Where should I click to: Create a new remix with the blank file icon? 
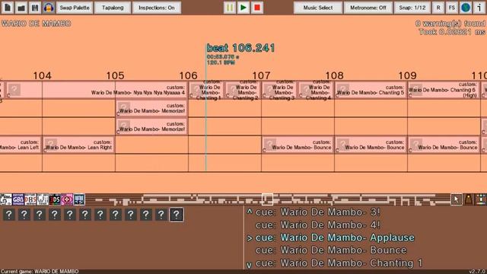(8, 8)
